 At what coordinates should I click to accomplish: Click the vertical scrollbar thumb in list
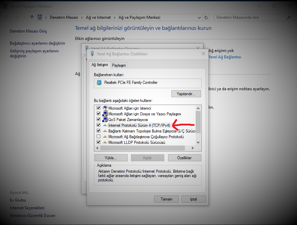[198, 122]
